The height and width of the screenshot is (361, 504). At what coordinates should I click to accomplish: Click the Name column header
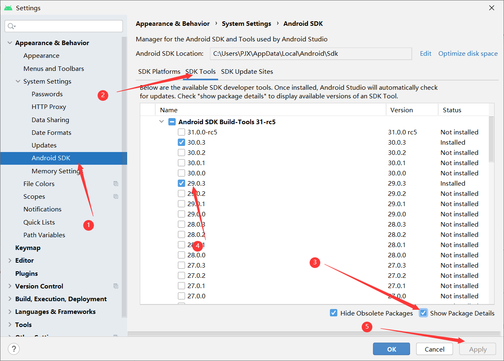coord(270,110)
